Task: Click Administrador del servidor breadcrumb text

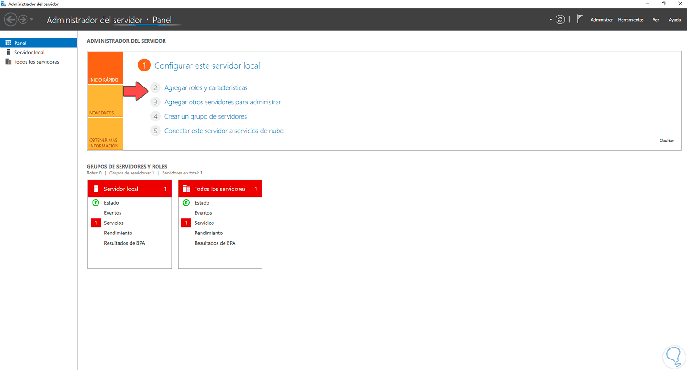Action: (94, 20)
